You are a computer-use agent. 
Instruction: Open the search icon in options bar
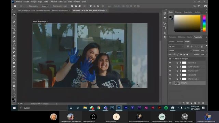[195, 6]
